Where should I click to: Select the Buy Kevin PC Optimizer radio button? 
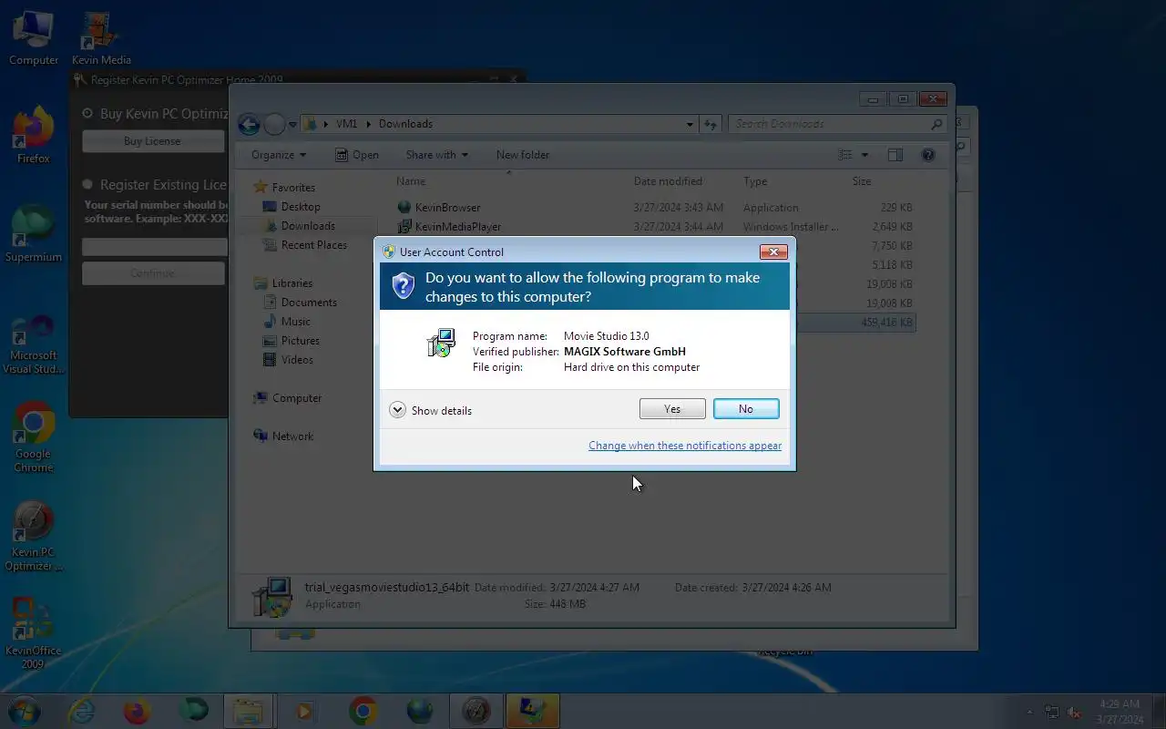coord(88,114)
